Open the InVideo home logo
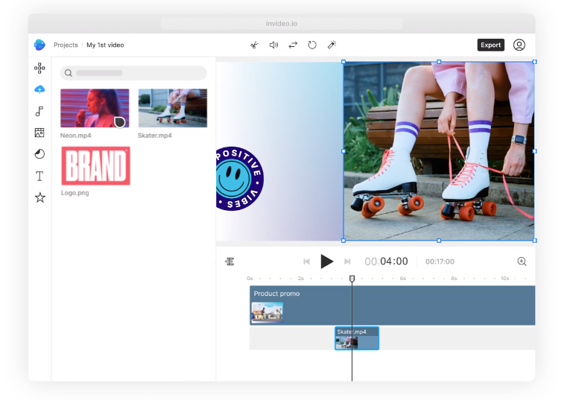 tap(39, 45)
